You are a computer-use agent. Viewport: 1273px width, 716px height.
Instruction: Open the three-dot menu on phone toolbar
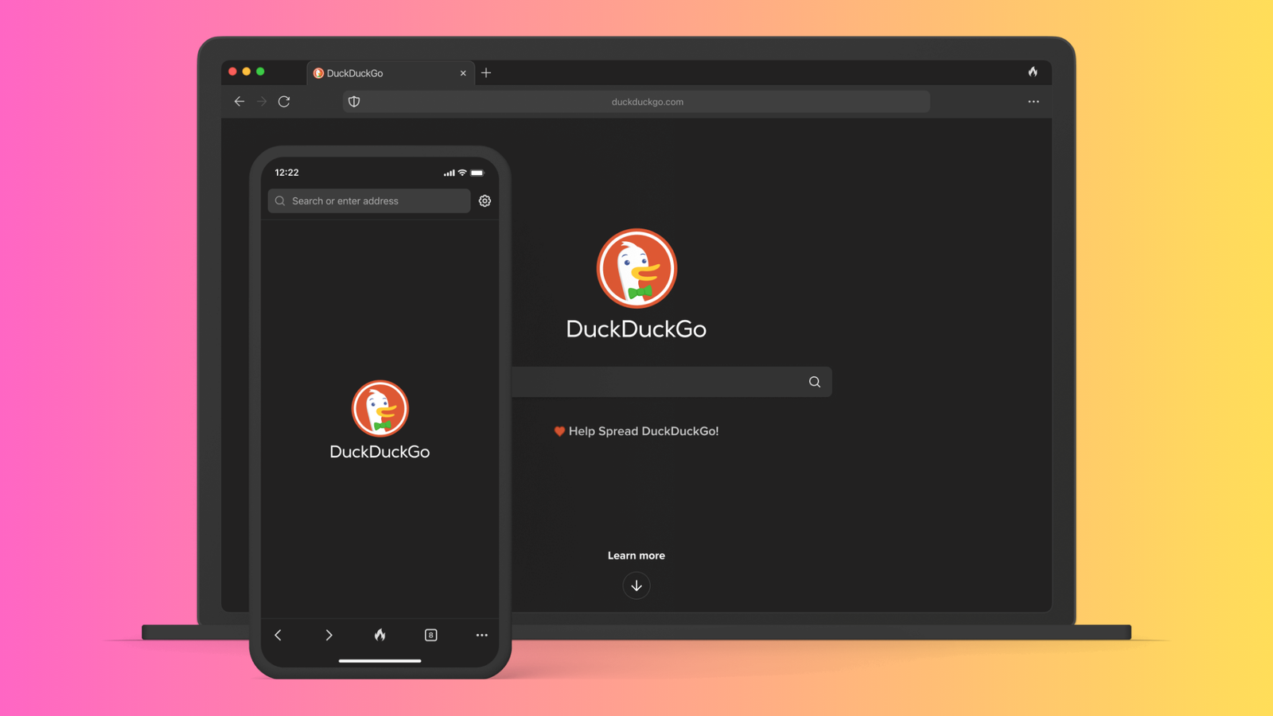click(481, 635)
